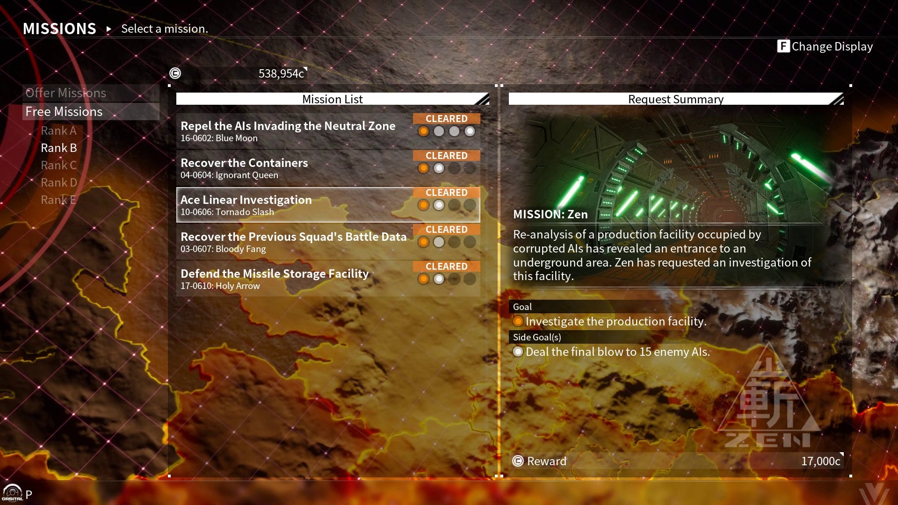This screenshot has width=898, height=505.
Task: Click the CLEARED badge on Tornado Slash mission
Action: (x=446, y=192)
